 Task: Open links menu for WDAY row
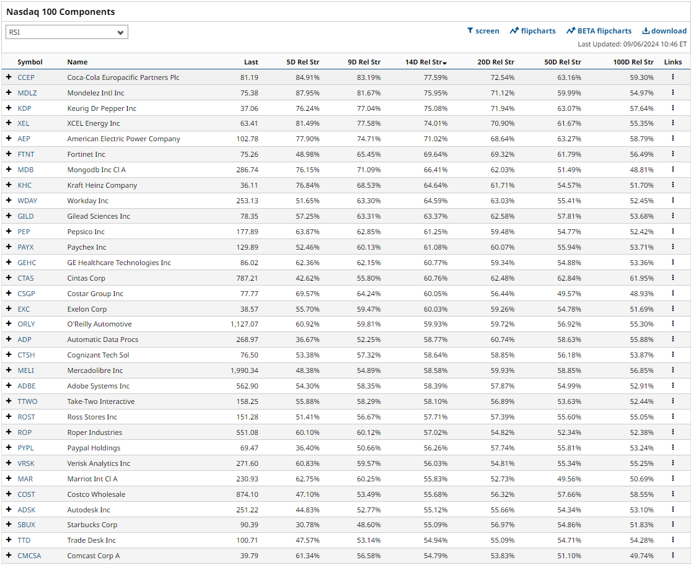tap(672, 200)
